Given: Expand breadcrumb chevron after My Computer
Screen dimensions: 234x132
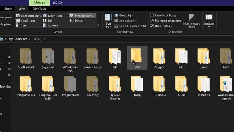Looking at the screenshot, I should [x=29, y=39].
